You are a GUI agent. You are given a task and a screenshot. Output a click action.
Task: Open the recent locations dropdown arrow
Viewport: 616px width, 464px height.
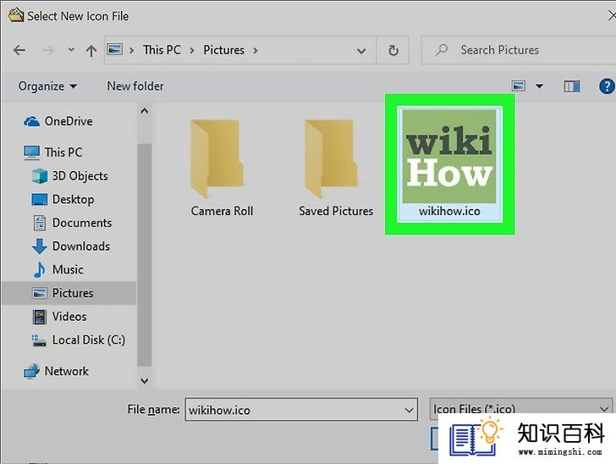pos(71,50)
